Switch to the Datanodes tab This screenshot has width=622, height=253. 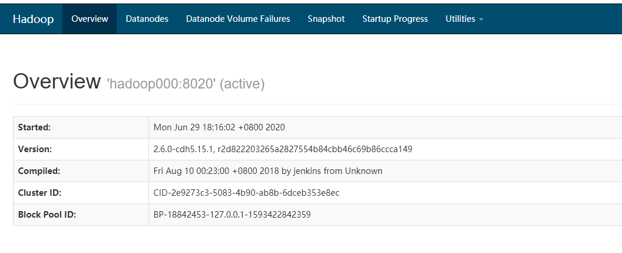(x=147, y=19)
